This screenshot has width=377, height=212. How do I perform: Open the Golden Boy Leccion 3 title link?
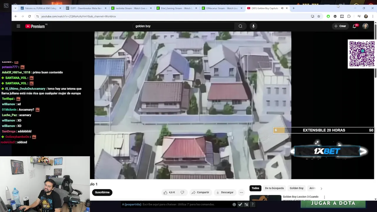pos(300,198)
